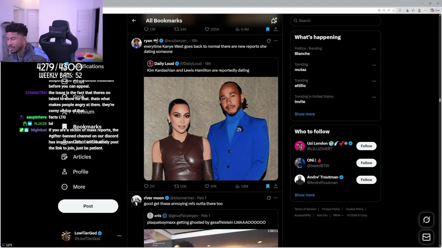Open cris avatar in quoted post
The width and height of the screenshot is (442, 248).
tap(150, 216)
